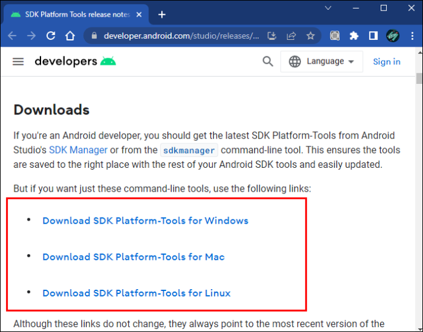The width and height of the screenshot is (423, 332).
Task: Click the scrollbar up arrow
Action: click(x=419, y=53)
